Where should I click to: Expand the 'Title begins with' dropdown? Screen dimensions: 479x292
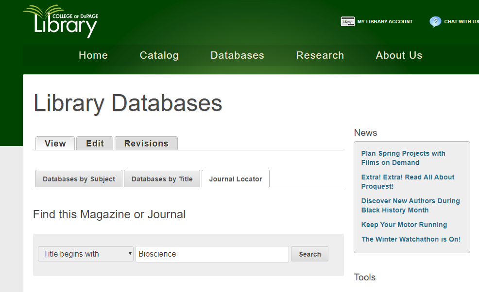86,254
